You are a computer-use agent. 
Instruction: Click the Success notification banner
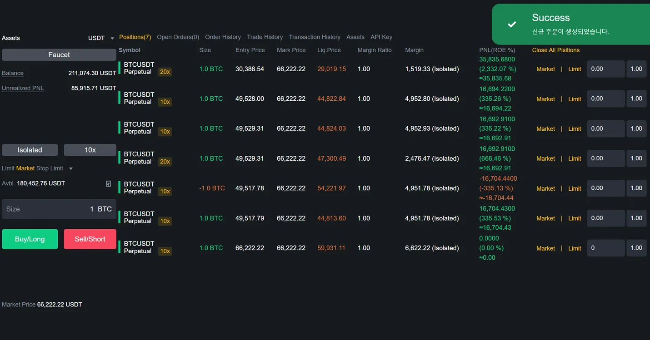point(571,25)
